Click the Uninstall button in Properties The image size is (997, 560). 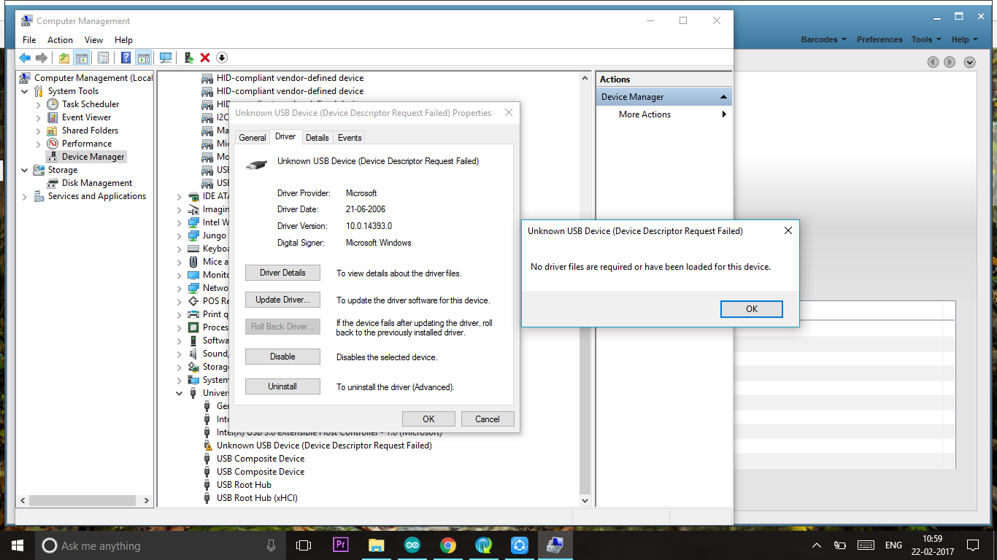tap(282, 386)
